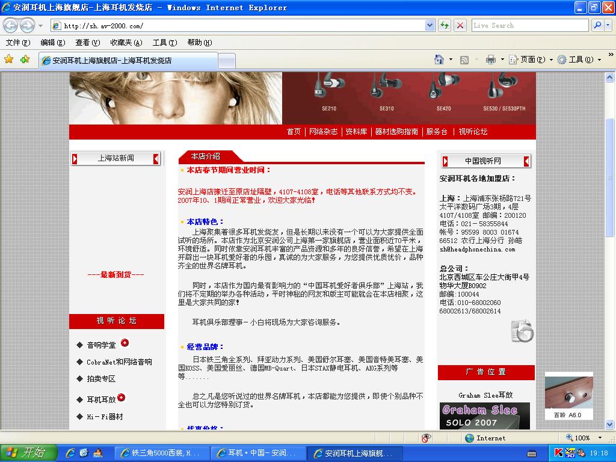
Task: Open the zoom level 100% dropdown
Action: point(600,438)
